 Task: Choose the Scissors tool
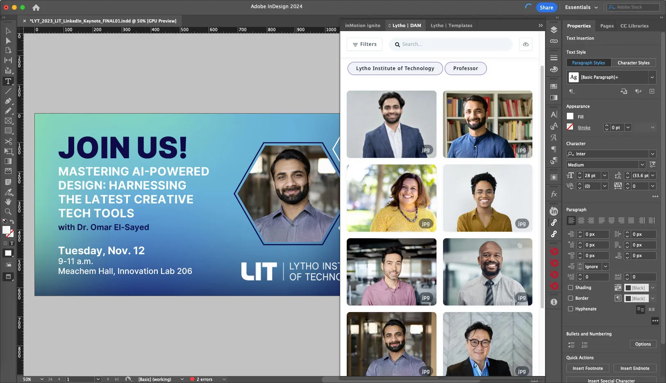[x=8, y=141]
